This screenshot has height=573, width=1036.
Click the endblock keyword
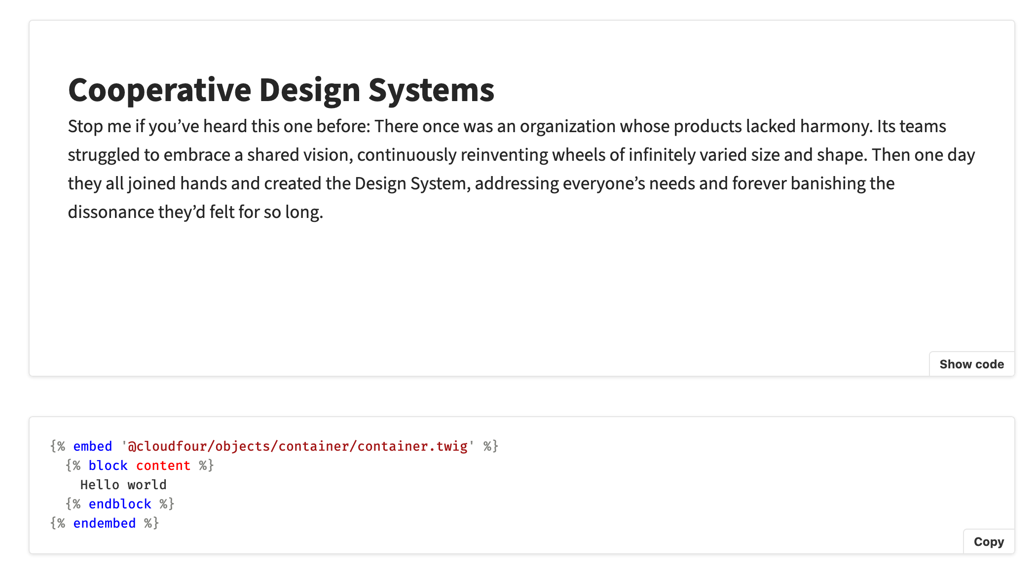pyautogui.click(x=119, y=504)
